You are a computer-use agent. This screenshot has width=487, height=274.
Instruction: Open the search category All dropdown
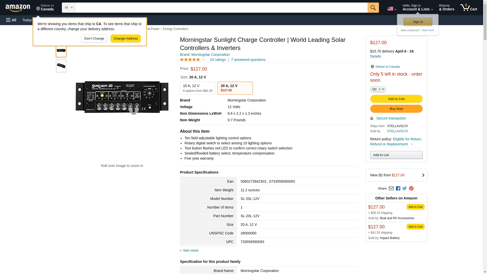tap(68, 8)
